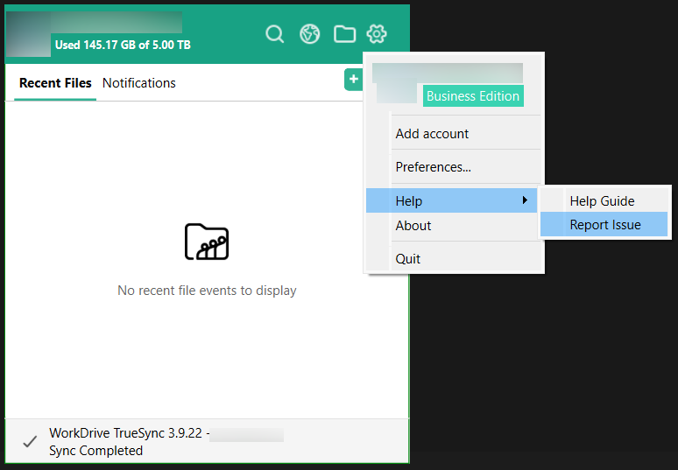Image resolution: width=678 pixels, height=470 pixels.
Task: Click the green plus button
Action: [353, 80]
